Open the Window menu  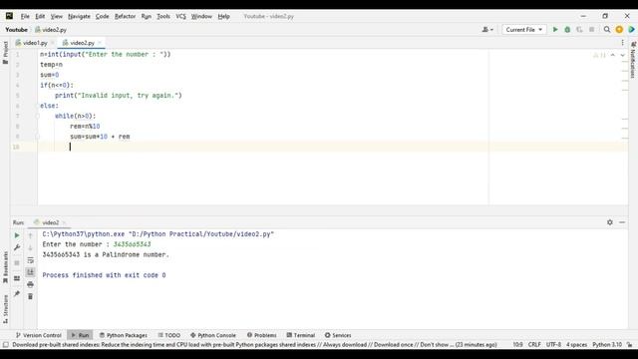[x=201, y=16]
